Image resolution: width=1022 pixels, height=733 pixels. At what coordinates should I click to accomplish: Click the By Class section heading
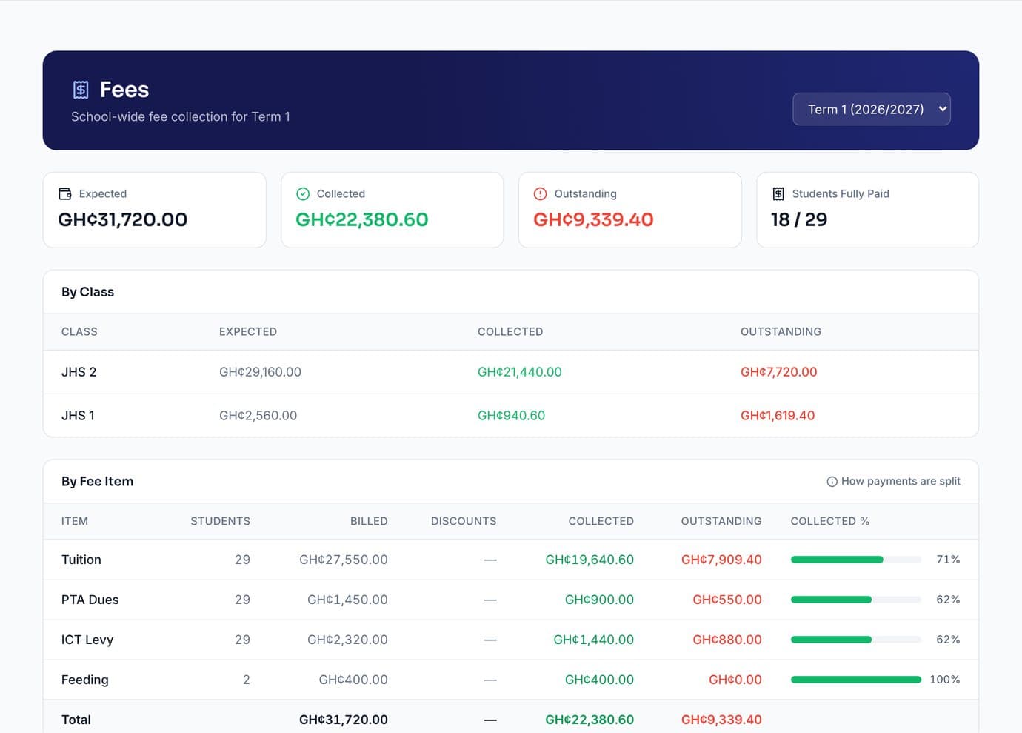click(88, 292)
